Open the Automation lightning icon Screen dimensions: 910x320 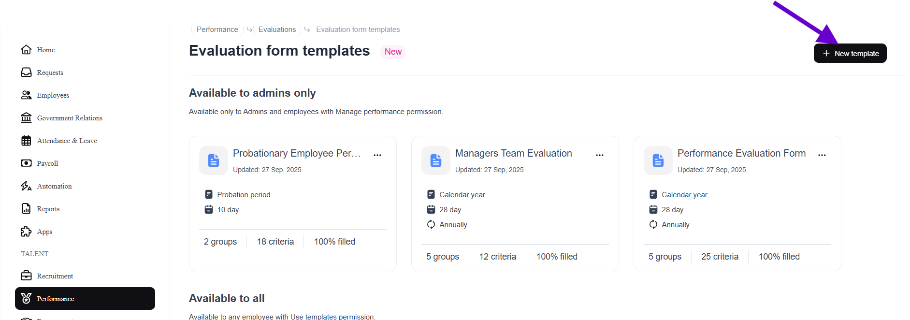(x=26, y=186)
